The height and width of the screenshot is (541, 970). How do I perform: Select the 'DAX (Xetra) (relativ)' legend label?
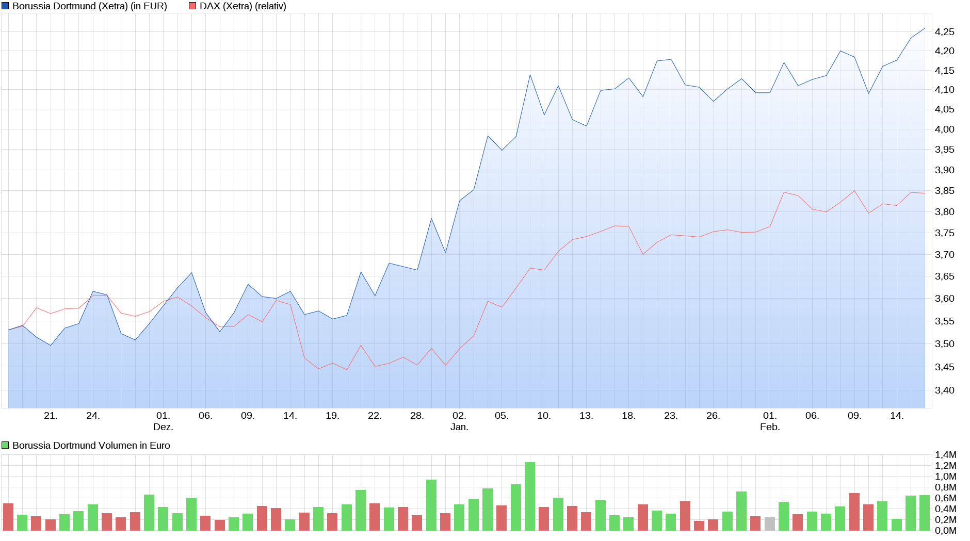click(x=243, y=6)
